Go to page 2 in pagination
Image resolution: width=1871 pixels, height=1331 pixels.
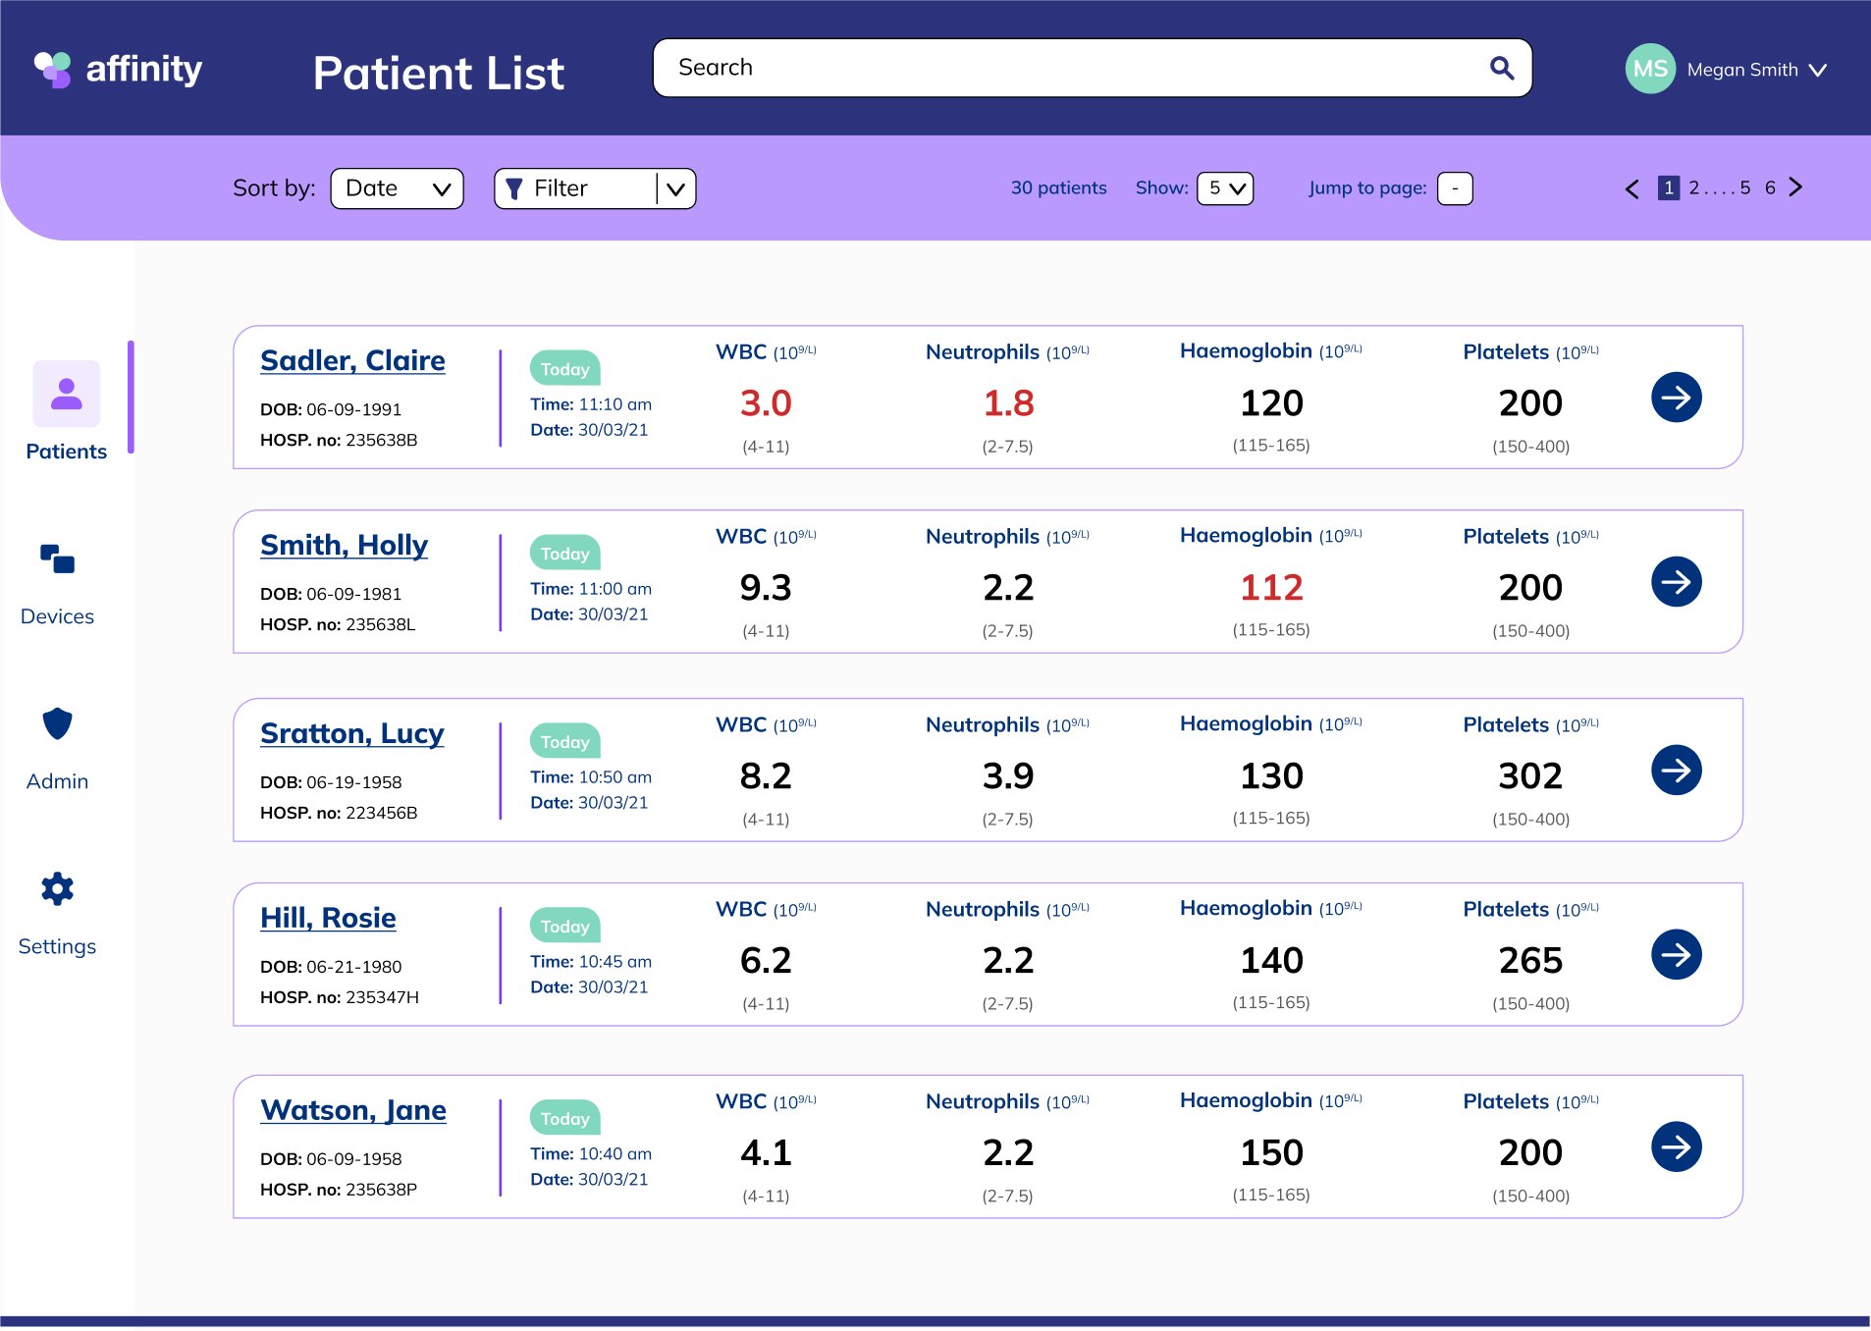coord(1694,187)
